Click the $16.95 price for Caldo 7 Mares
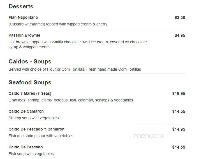Image resolution: width=199 pixels, height=159 pixels. click(179, 94)
